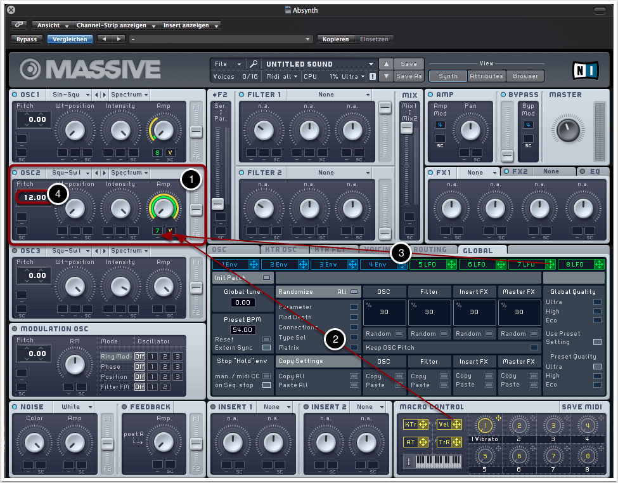Click the Save As button
This screenshot has height=483, width=618.
[x=409, y=76]
